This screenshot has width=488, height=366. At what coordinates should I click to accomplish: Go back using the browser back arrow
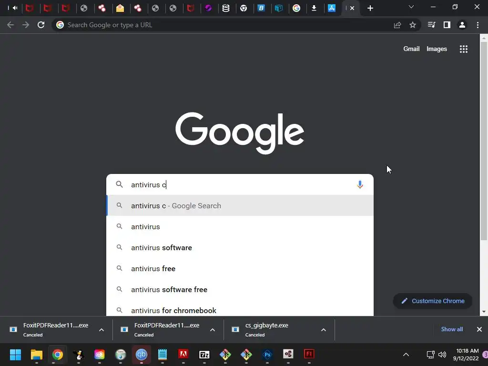10,25
